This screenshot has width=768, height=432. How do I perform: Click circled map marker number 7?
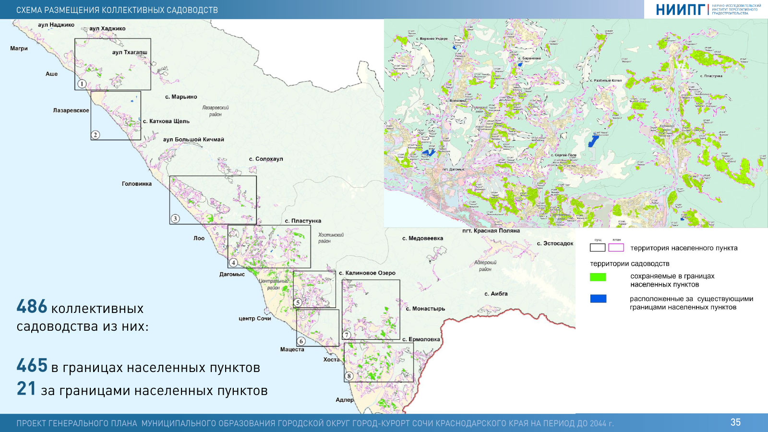point(347,335)
